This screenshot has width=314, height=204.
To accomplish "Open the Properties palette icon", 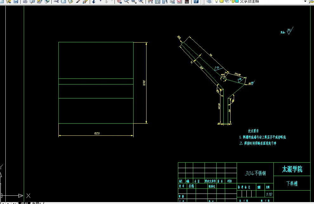I will coord(150,1).
